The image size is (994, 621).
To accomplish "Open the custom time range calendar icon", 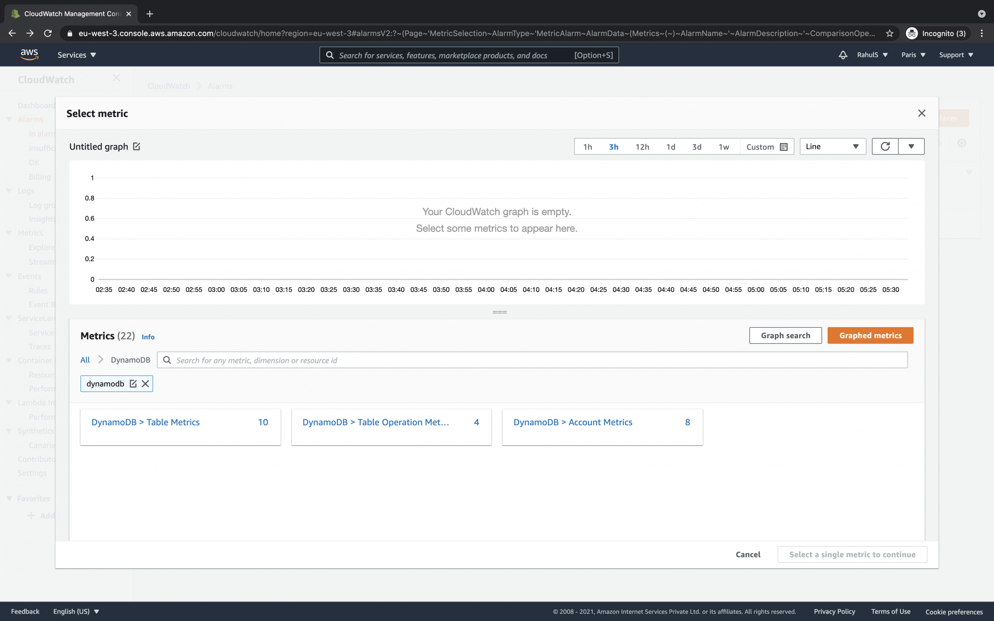I will click(783, 147).
